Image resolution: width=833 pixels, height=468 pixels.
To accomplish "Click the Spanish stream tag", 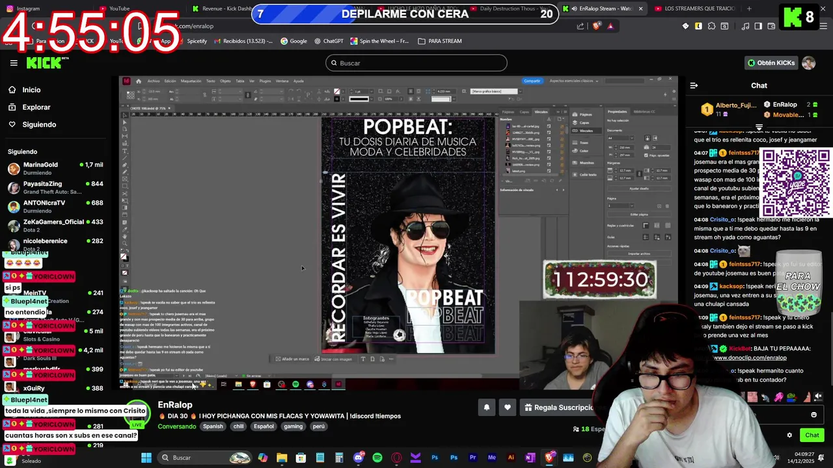I will [213, 426].
